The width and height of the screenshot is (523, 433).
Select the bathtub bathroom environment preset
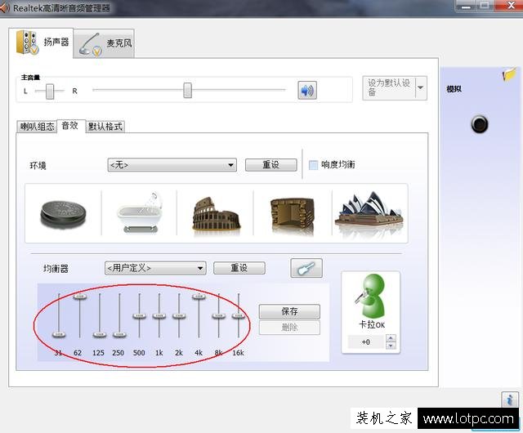coord(140,212)
